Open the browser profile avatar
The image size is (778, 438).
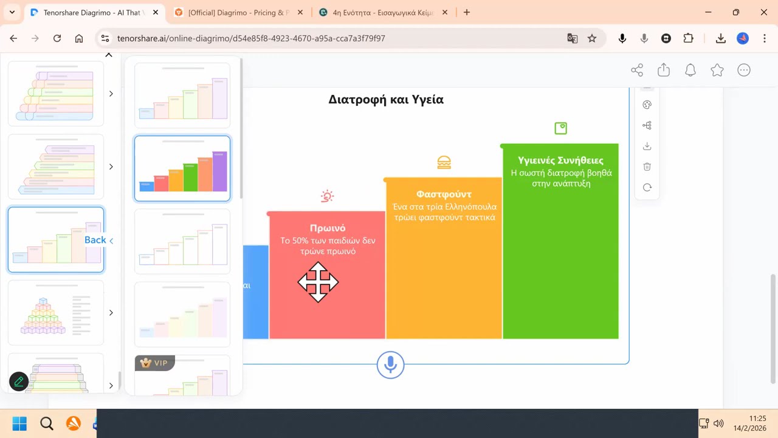743,38
